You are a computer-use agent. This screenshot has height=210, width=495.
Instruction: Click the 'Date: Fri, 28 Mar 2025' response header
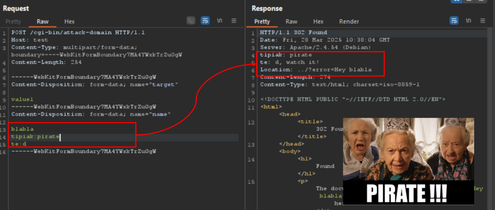[x=325, y=40]
